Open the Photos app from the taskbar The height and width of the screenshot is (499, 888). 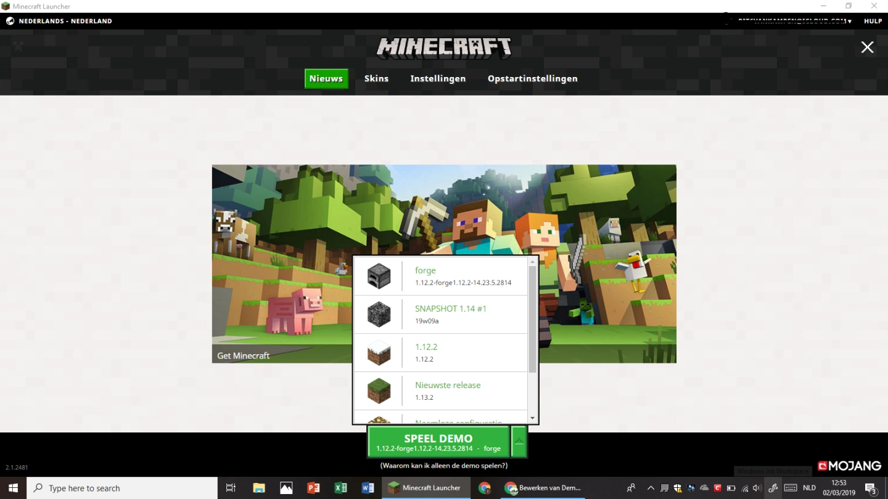pos(286,488)
